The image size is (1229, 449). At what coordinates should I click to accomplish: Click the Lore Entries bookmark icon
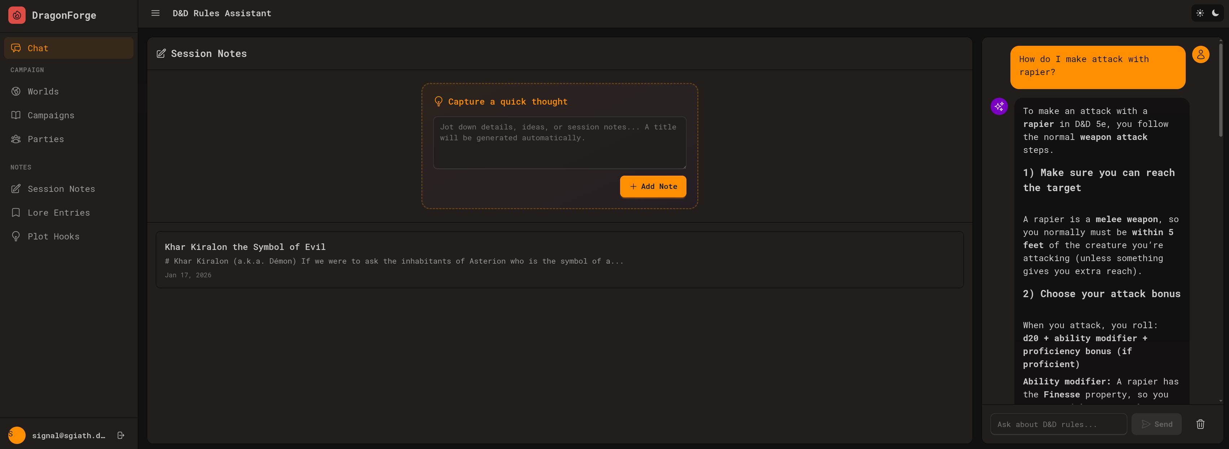pyautogui.click(x=16, y=212)
